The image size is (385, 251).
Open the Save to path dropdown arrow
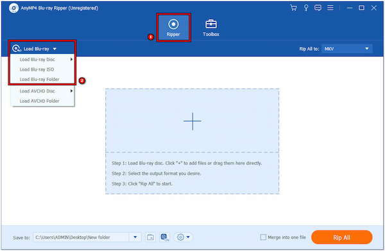point(135,238)
